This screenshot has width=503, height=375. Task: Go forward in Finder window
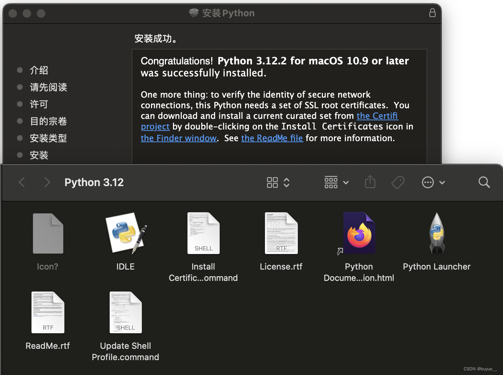(47, 182)
